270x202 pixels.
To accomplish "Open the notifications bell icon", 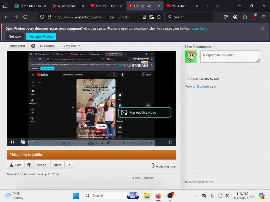I will (x=252, y=196).
